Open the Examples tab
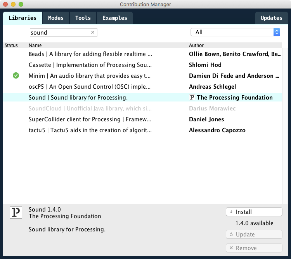The height and width of the screenshot is (259, 291). click(114, 18)
